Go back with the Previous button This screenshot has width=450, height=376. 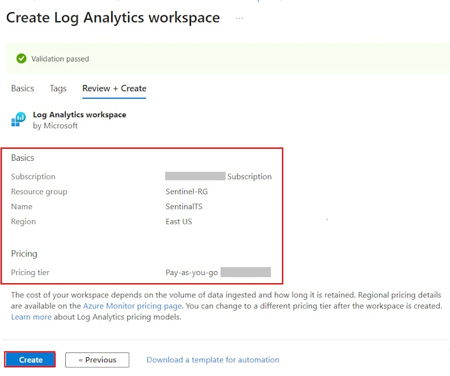(97, 360)
